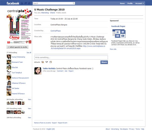This screenshot has height=131, width=152.
Task: Open Nottawut Monuaoyonont's name link
Action: pyautogui.click(x=20, y=78)
